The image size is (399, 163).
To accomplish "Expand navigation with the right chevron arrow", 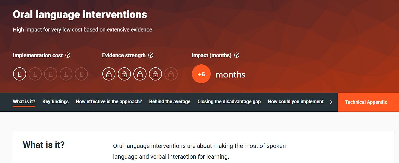I will pyautogui.click(x=331, y=102).
